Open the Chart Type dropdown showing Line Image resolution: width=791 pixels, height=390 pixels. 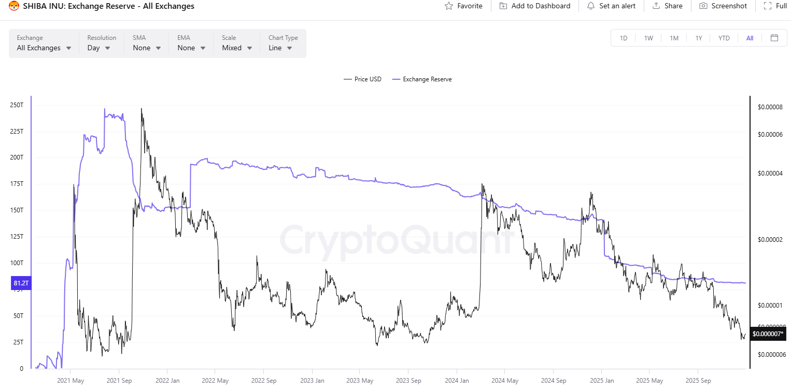pos(279,48)
